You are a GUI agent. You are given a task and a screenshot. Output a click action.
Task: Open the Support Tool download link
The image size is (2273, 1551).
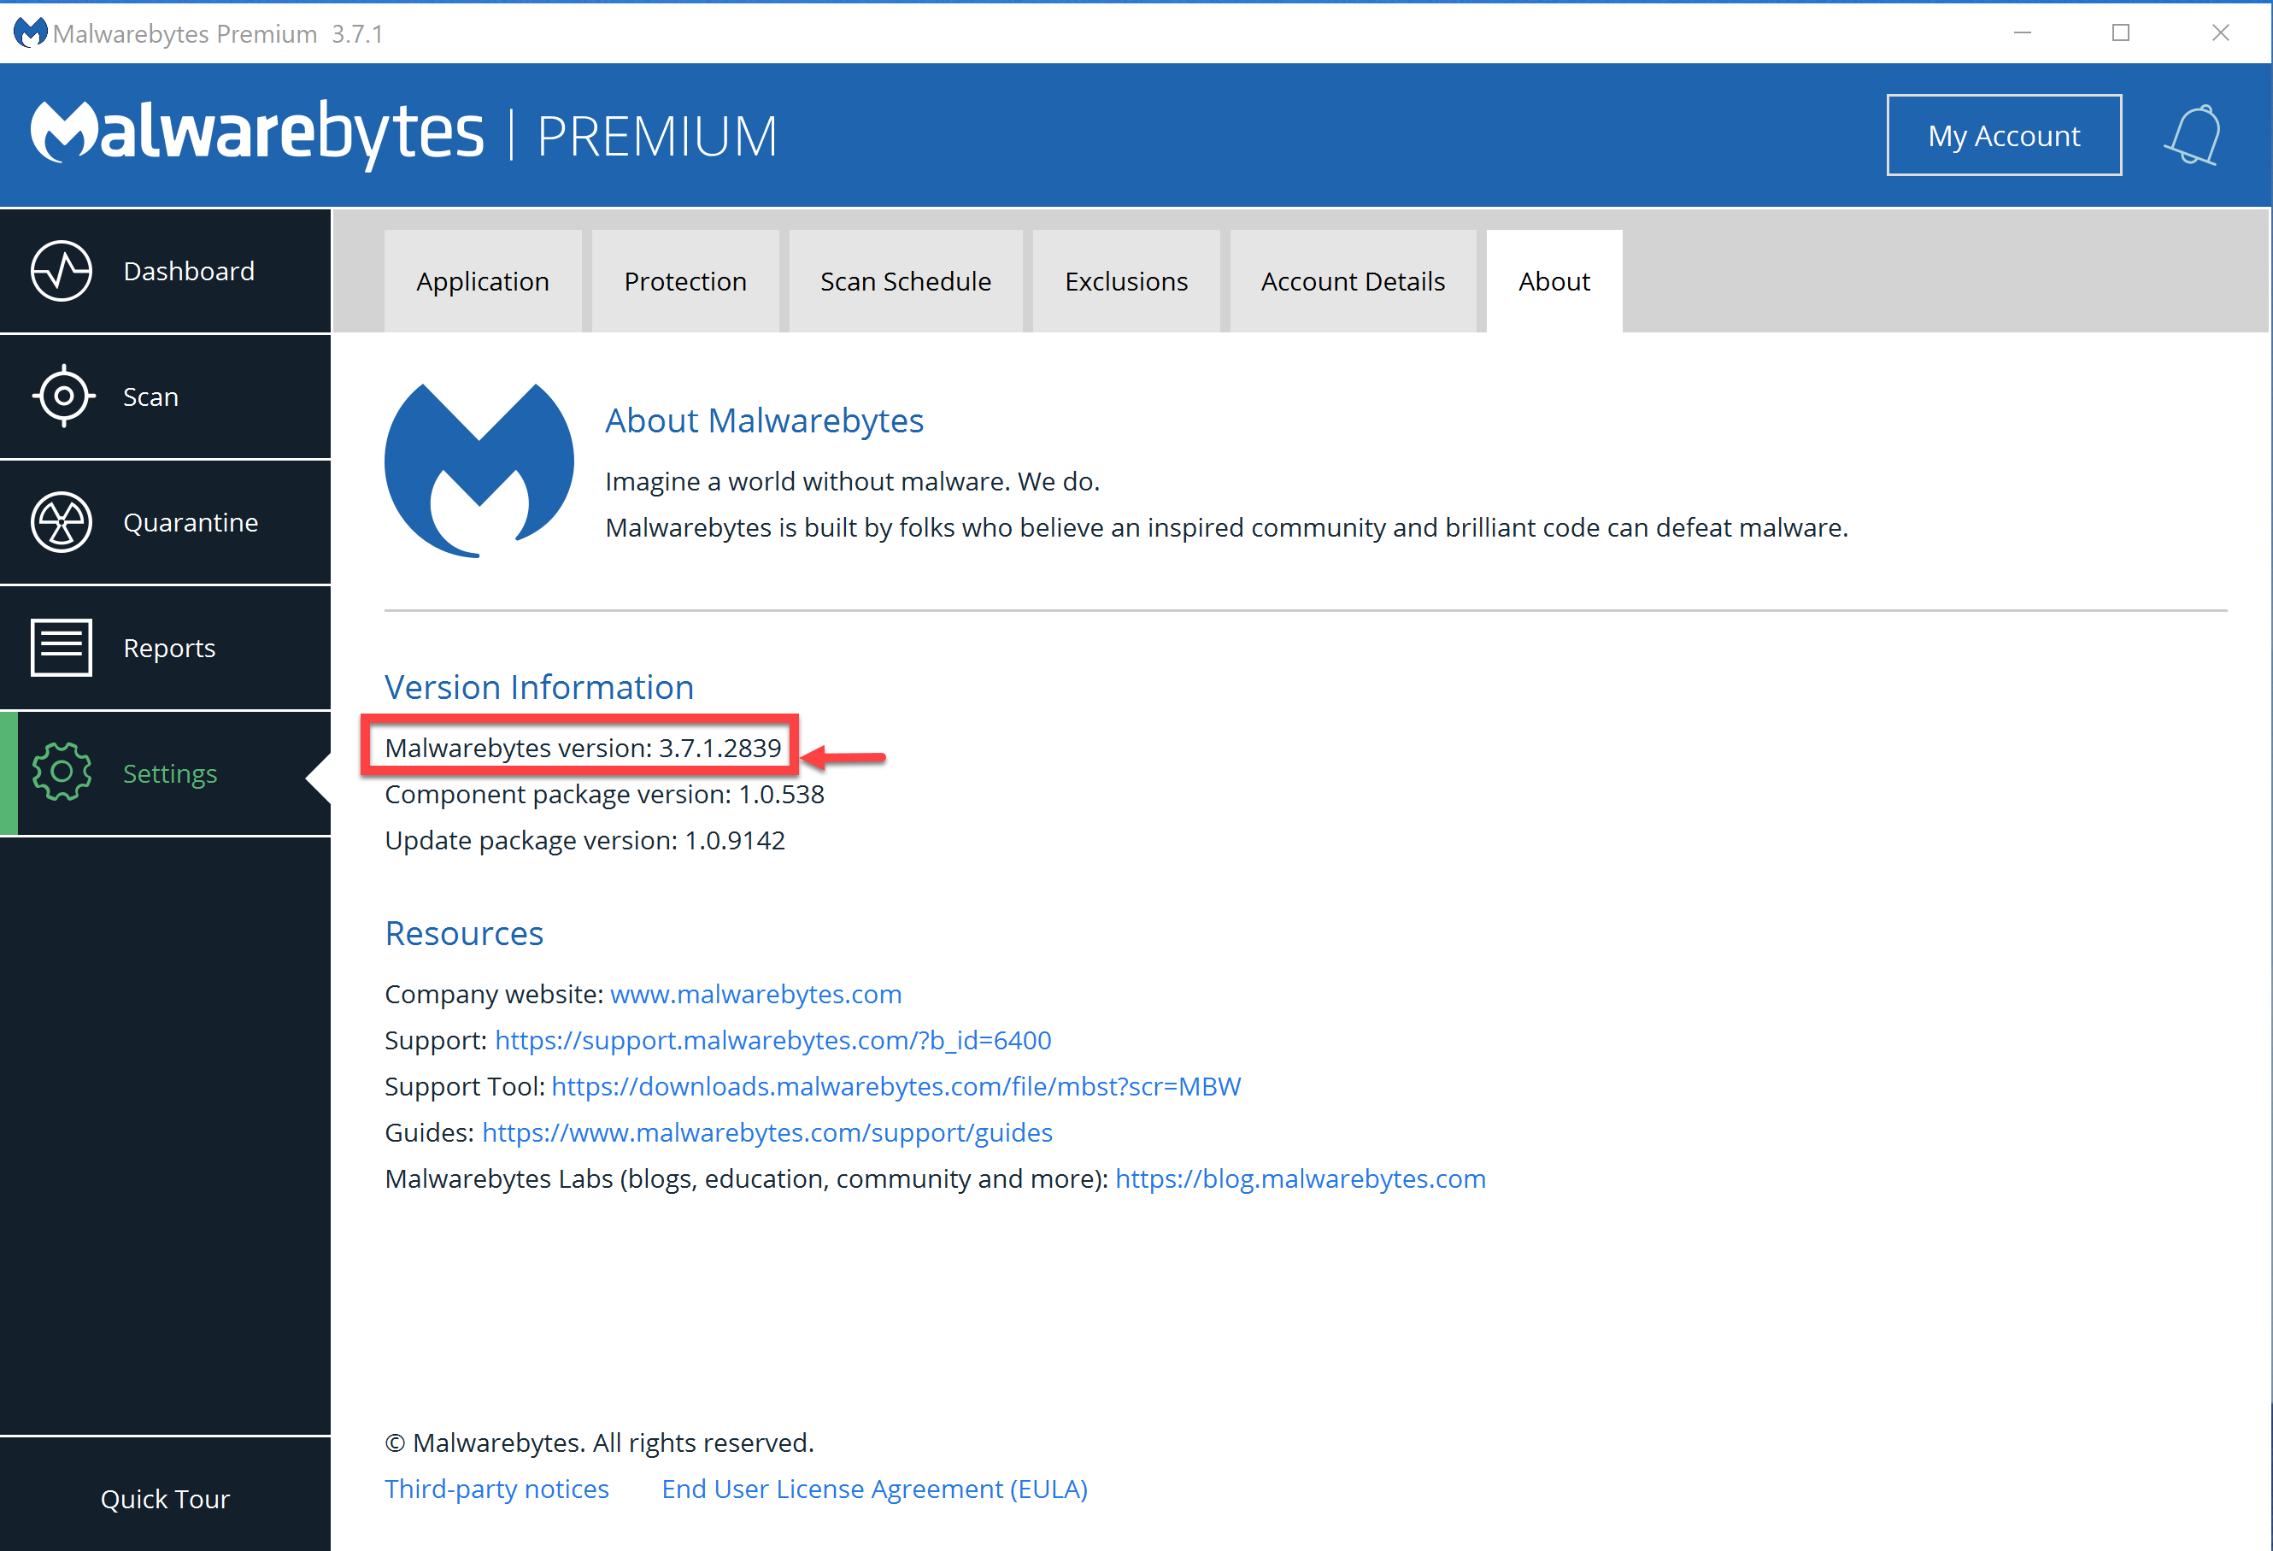[896, 1085]
